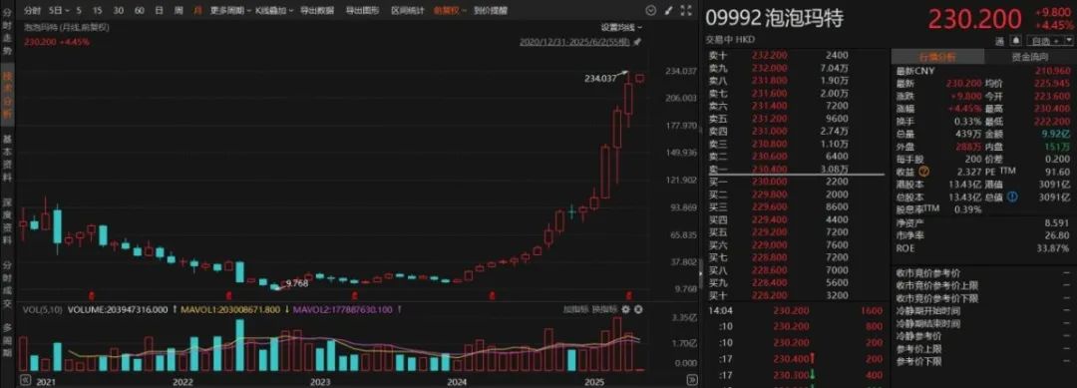Close the volume indicator panel
The width and height of the screenshot is (1077, 388).
[x=639, y=310]
